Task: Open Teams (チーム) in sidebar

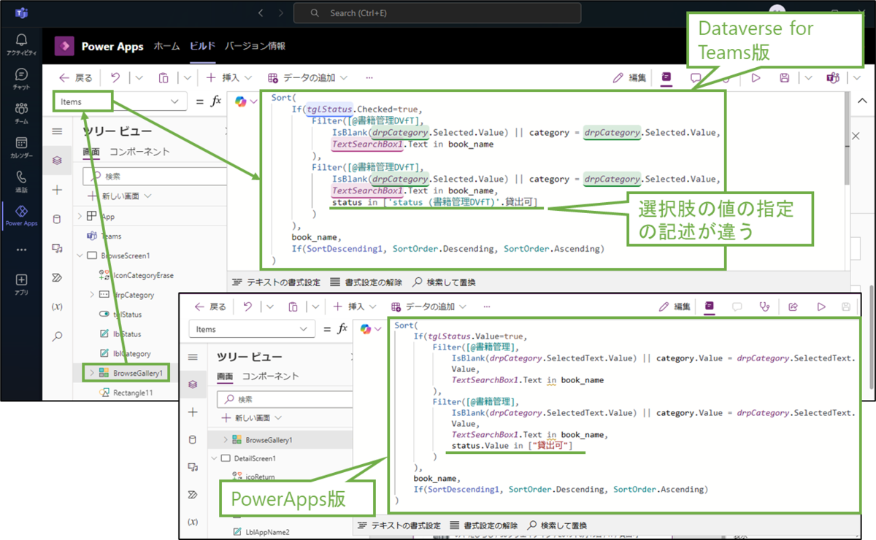Action: (x=21, y=113)
